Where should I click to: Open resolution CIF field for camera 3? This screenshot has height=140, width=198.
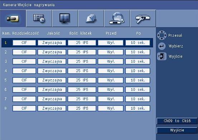pos(24,61)
